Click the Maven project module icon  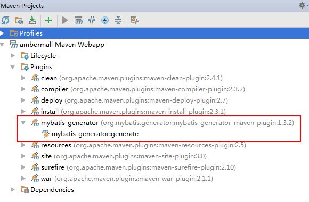14,45
